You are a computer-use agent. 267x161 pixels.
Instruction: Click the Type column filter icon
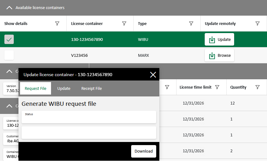pyautogui.click(x=191, y=24)
